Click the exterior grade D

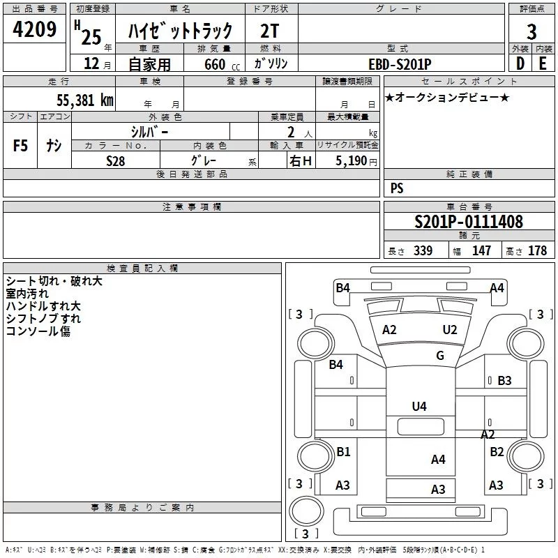pyautogui.click(x=520, y=63)
